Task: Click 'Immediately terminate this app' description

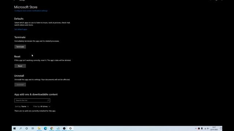Action: pyautogui.click(x=37, y=41)
